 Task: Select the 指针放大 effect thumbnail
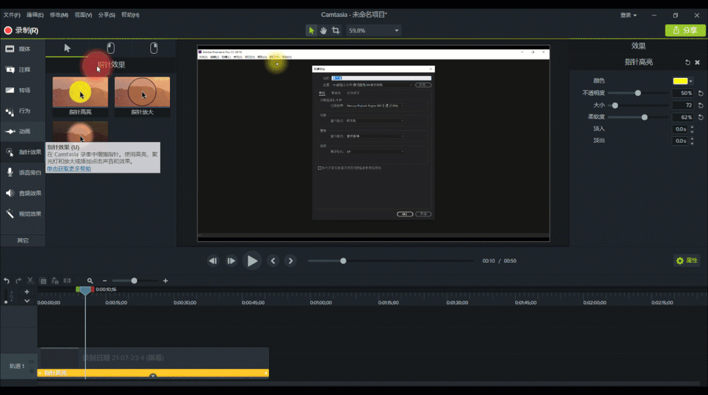pos(142,96)
